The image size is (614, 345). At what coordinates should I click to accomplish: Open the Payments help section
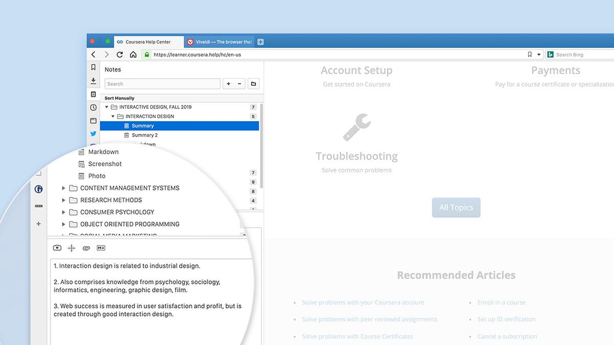point(556,71)
